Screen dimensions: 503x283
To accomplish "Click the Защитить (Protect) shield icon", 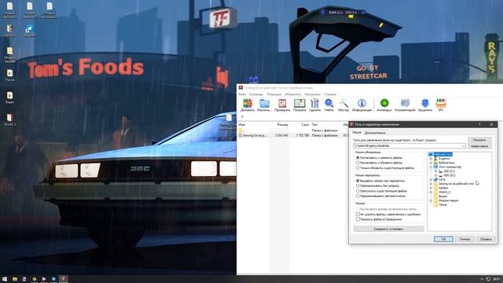I will pos(425,105).
